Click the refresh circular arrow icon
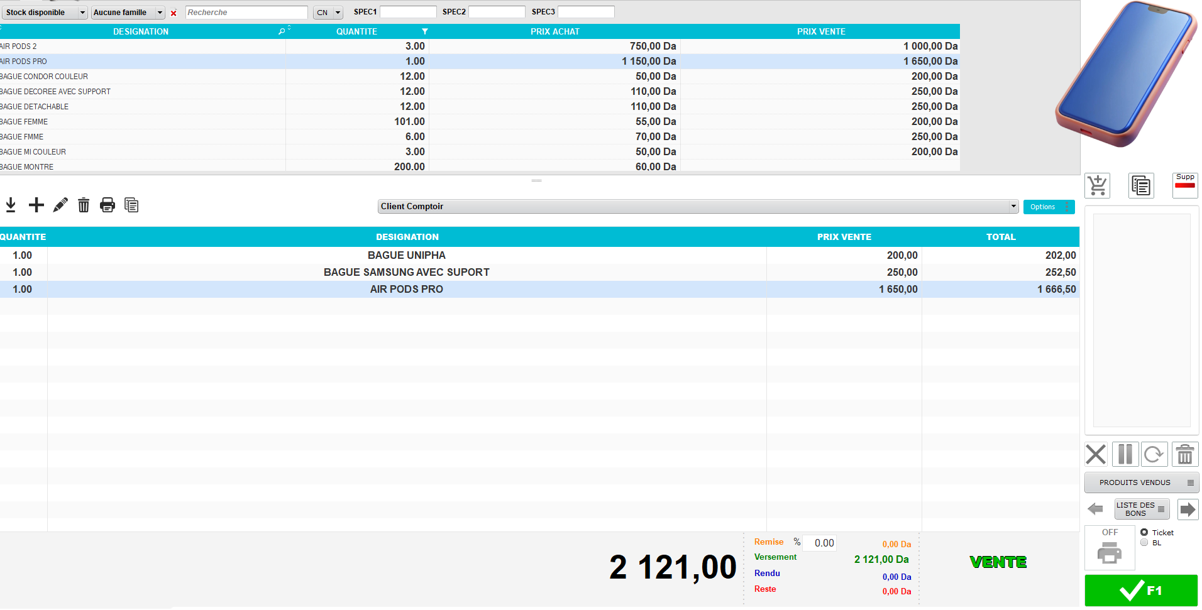The height and width of the screenshot is (610, 1202). pos(1154,454)
